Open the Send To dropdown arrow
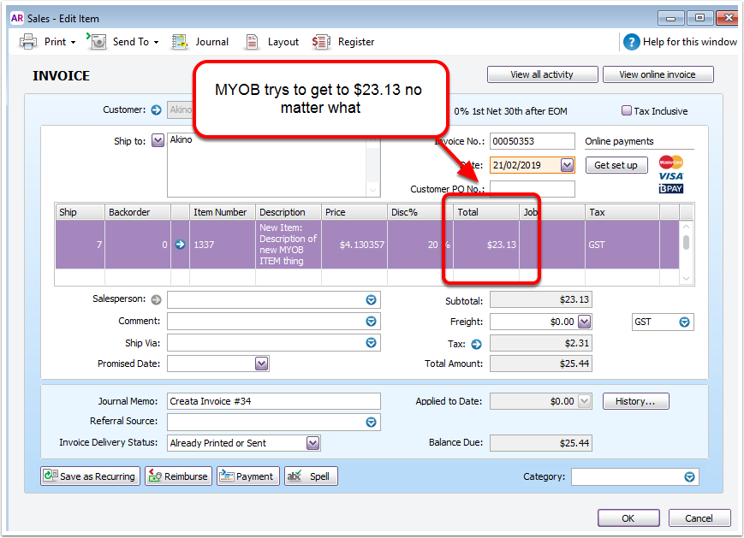 (156, 42)
